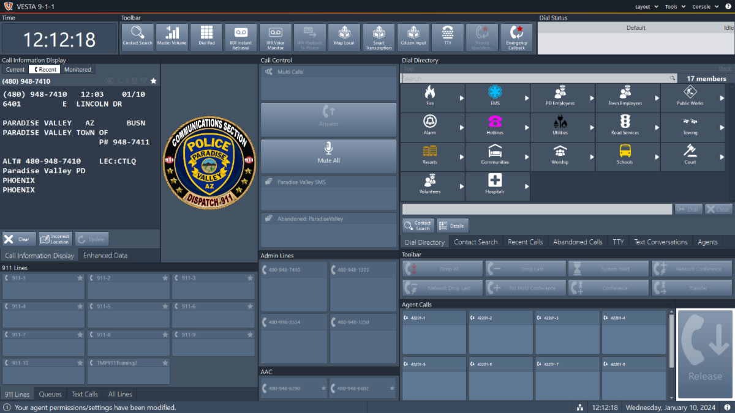Toggle the star on line 911-9

250,335
